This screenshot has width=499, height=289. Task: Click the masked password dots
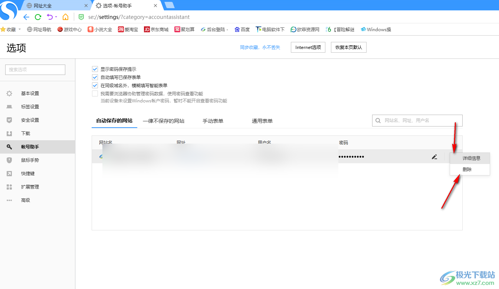[351, 157]
